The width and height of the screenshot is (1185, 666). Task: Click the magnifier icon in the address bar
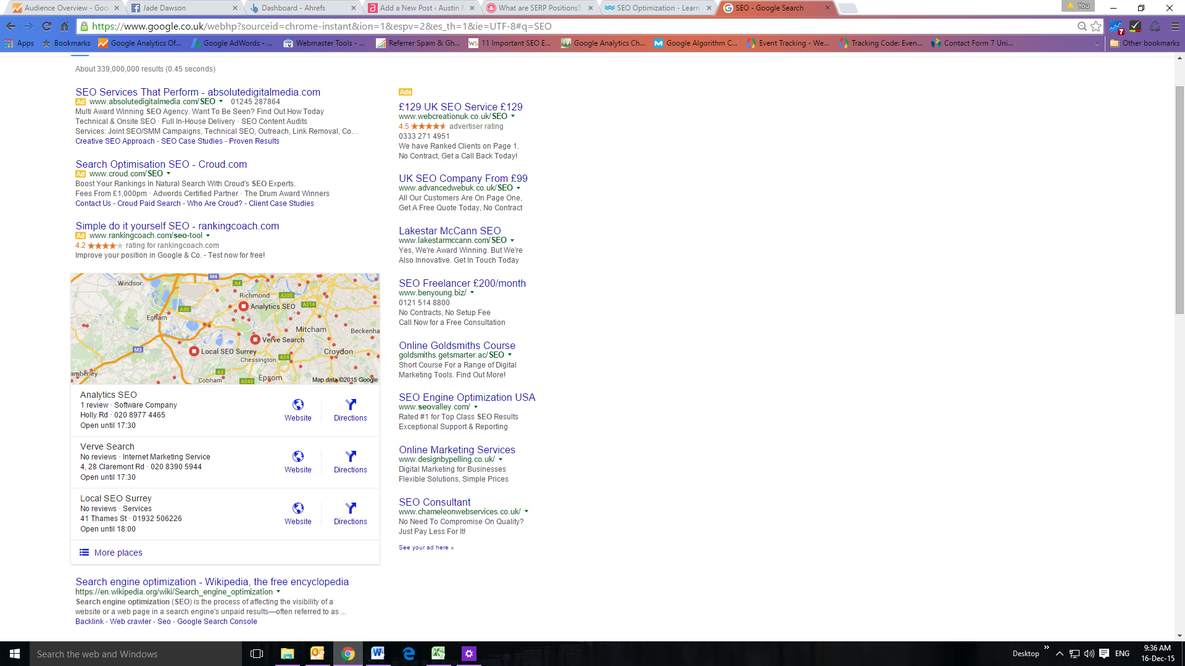coord(1082,27)
